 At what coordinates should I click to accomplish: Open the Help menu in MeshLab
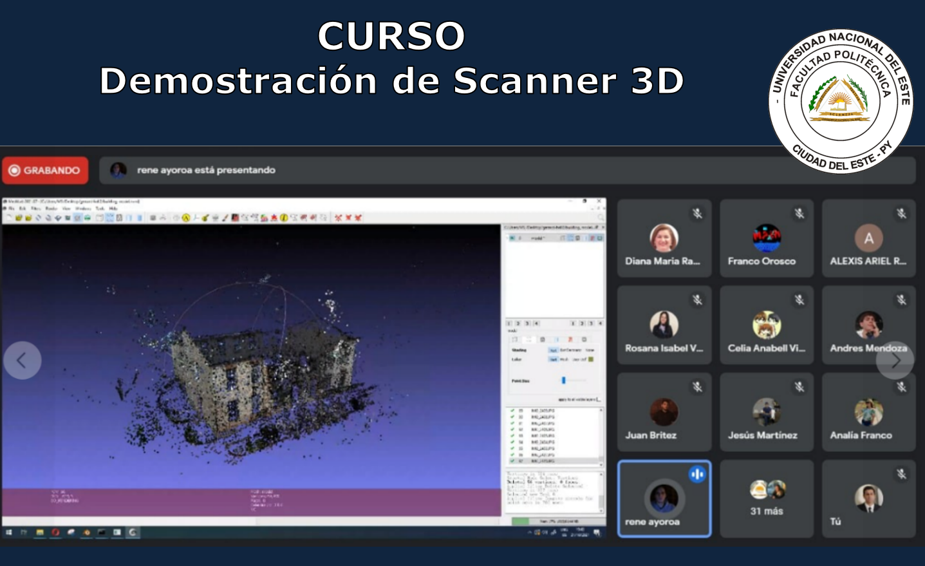[113, 209]
